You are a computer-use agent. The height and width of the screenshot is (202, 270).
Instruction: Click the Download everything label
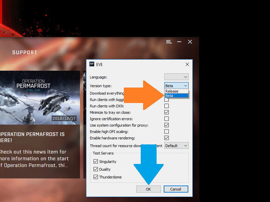coord(107,93)
